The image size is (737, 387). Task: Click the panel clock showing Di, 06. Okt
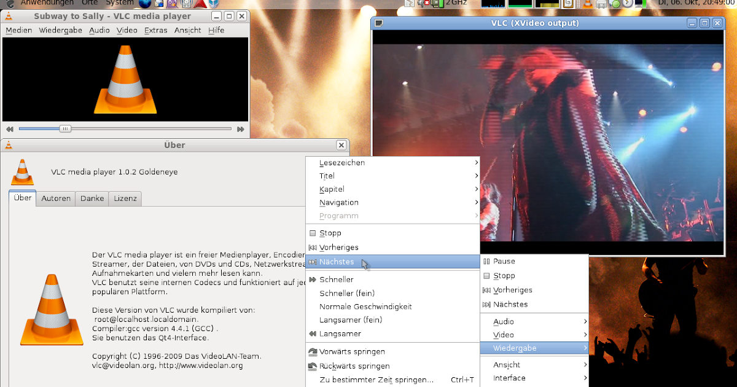pyautogui.click(x=696, y=3)
